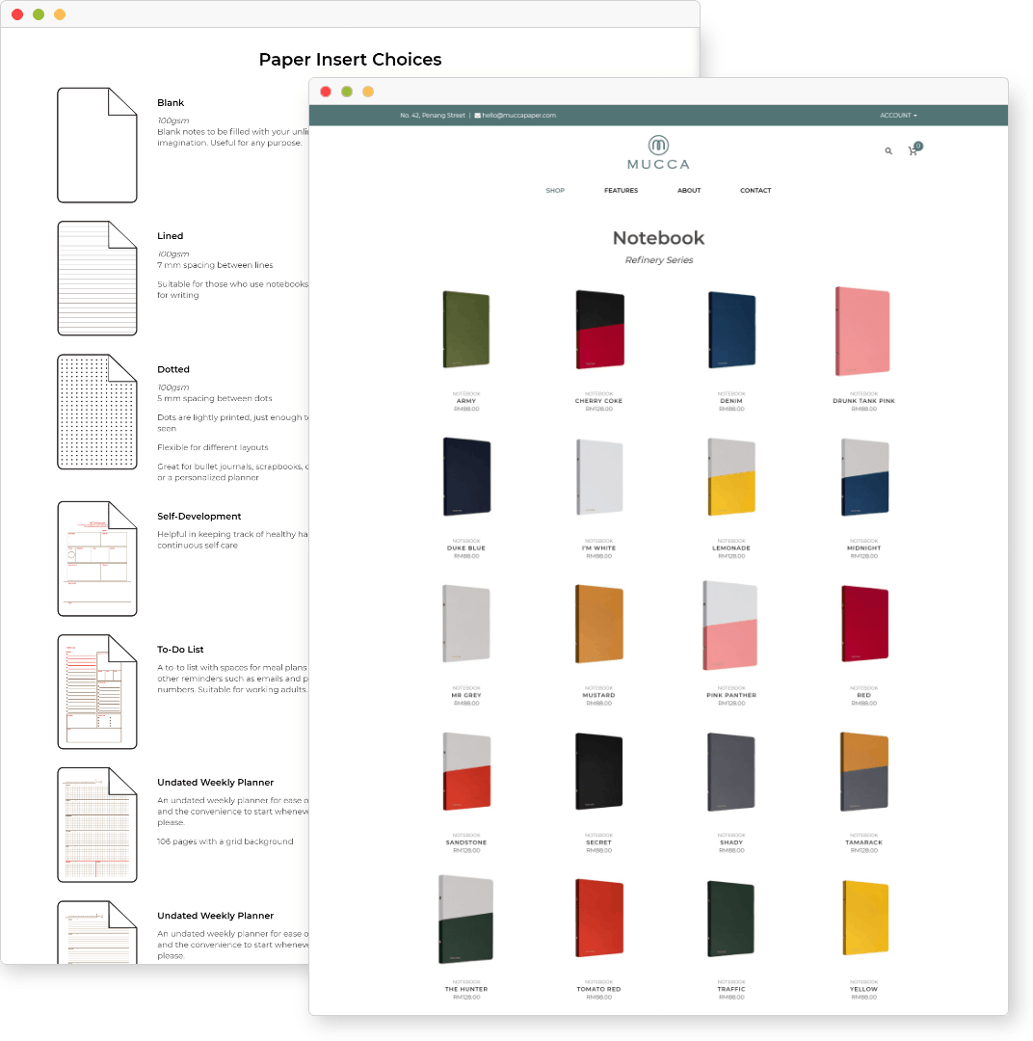The width and height of the screenshot is (1033, 1041).
Task: Click the LEMONADE product name link
Action: pyautogui.click(x=731, y=548)
